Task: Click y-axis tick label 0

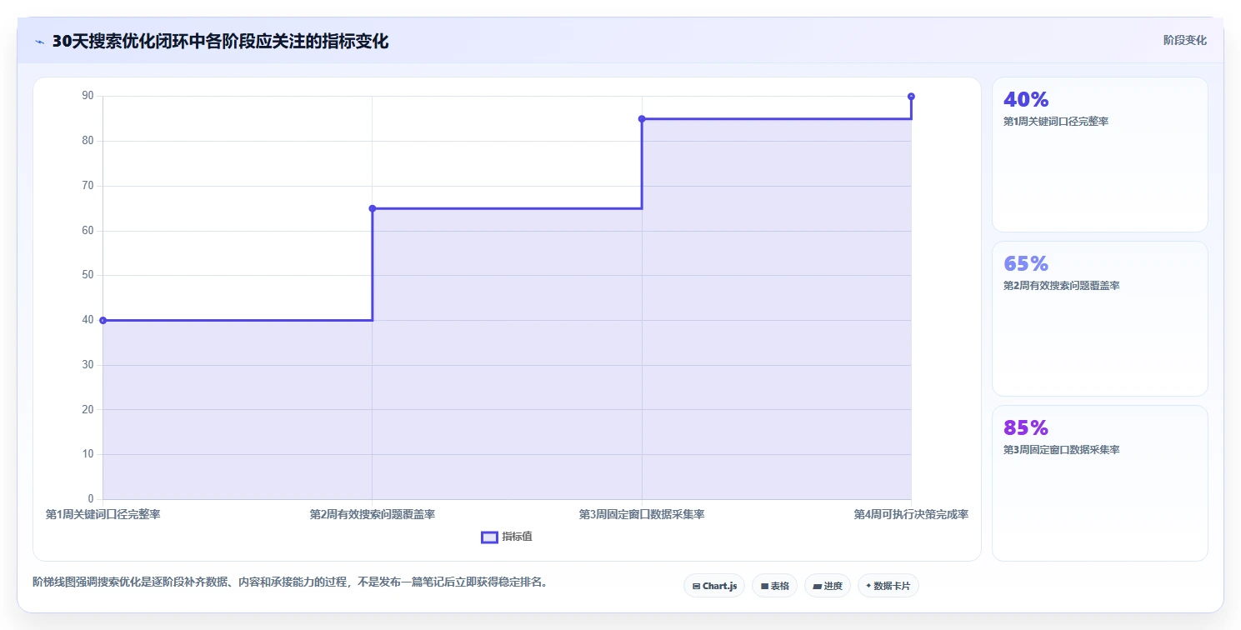Action: 91,499
